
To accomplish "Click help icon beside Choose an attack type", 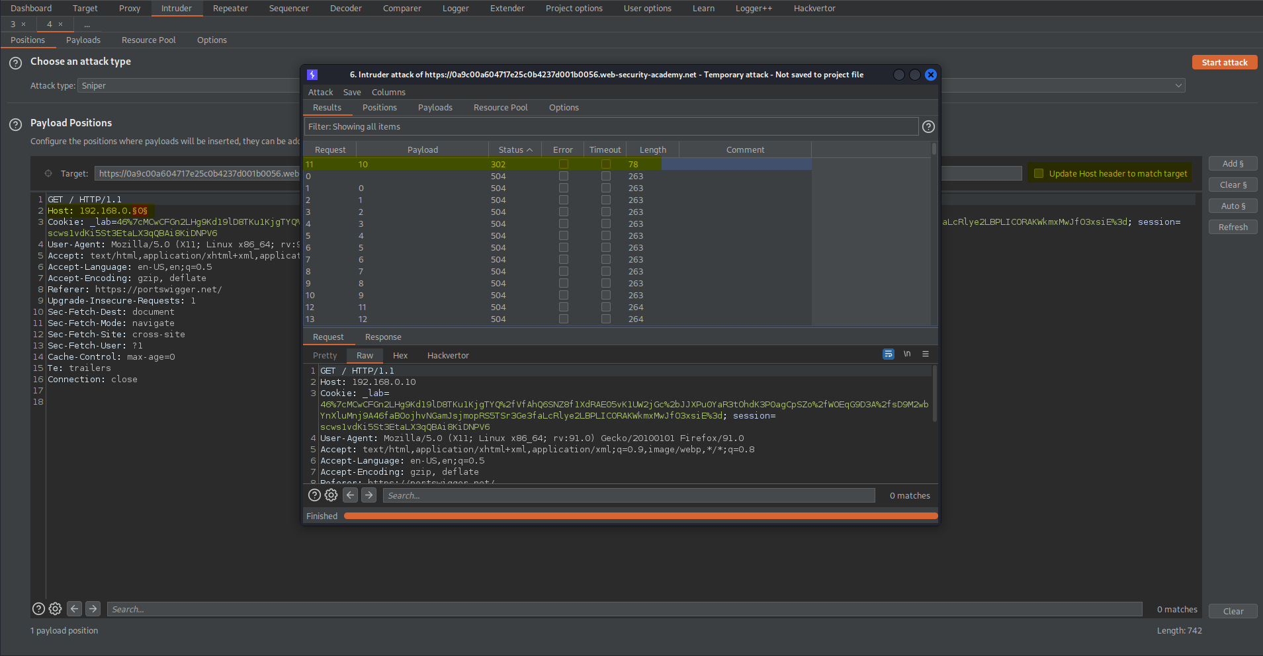I will click(16, 63).
